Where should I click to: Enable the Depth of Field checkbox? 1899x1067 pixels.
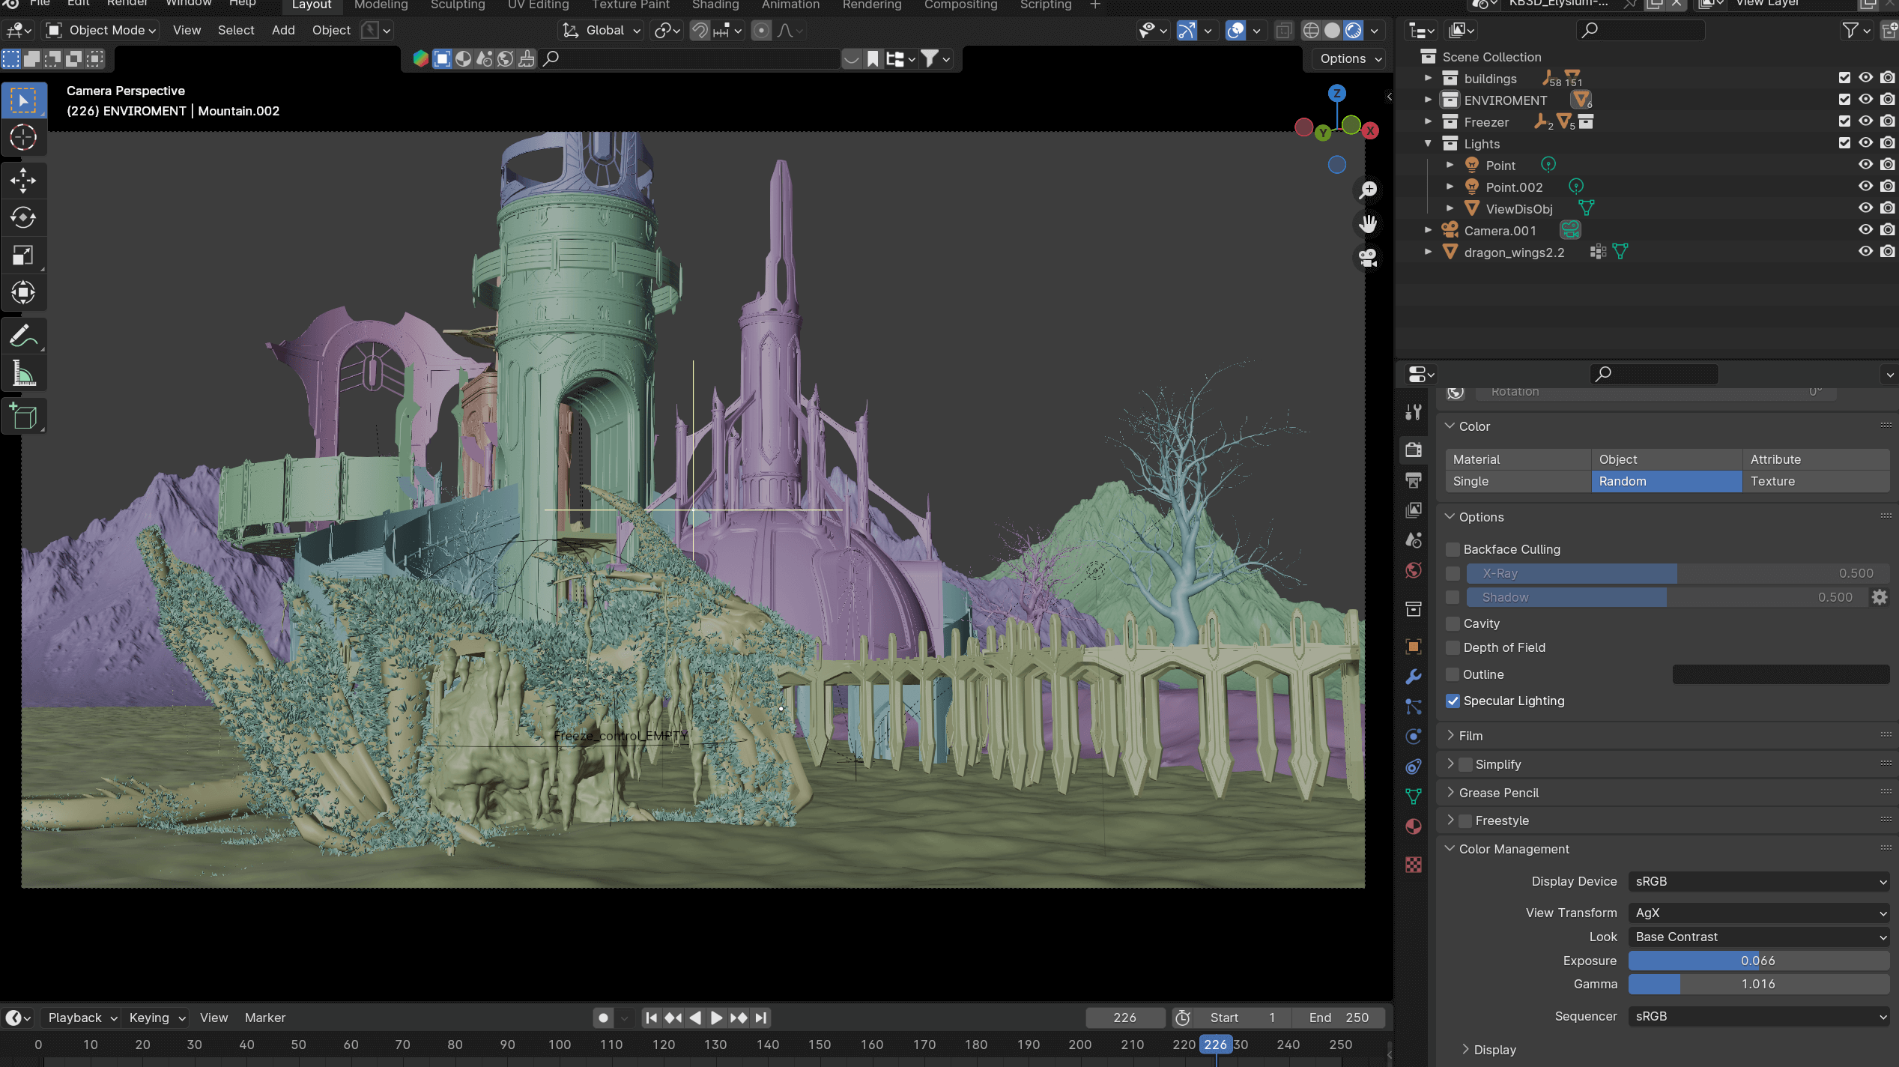[1453, 647]
